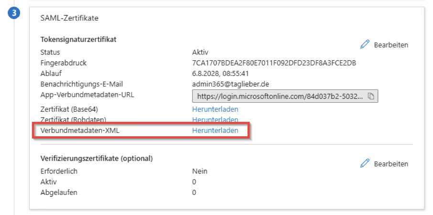Click the Abgelaufen count value
The image size is (433, 215).
pyautogui.click(x=194, y=193)
